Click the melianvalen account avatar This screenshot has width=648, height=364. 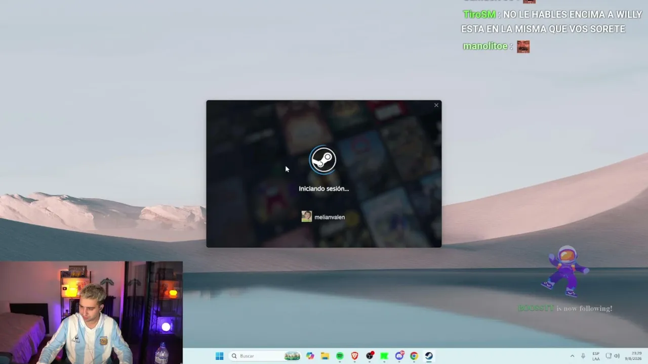click(307, 217)
